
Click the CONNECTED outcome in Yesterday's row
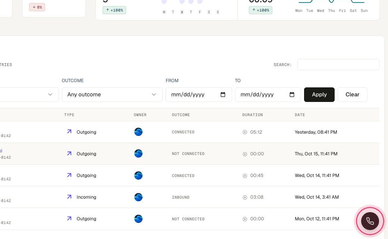pos(183,132)
